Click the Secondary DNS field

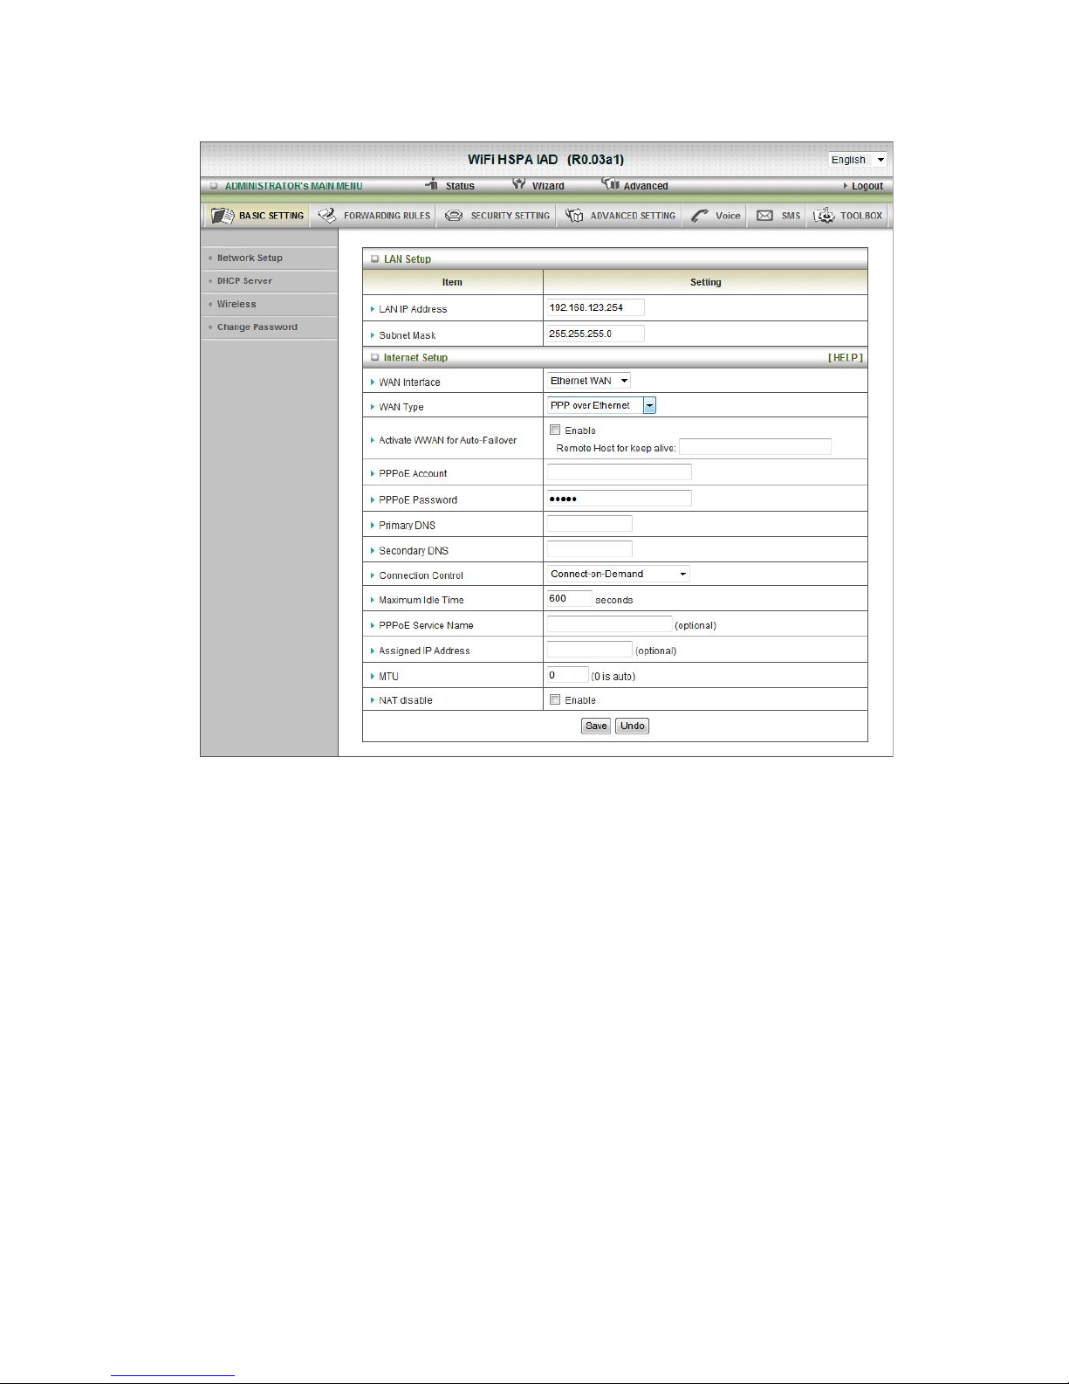(589, 549)
